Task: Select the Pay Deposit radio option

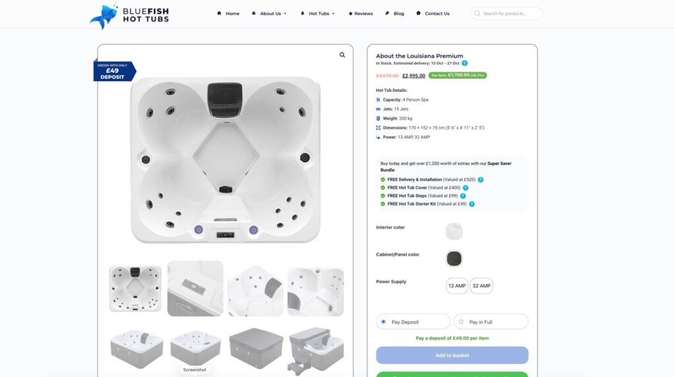Action: (x=384, y=322)
